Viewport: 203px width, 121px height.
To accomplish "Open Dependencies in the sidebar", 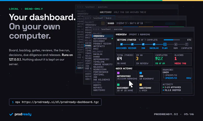I will click(x=101, y=59).
